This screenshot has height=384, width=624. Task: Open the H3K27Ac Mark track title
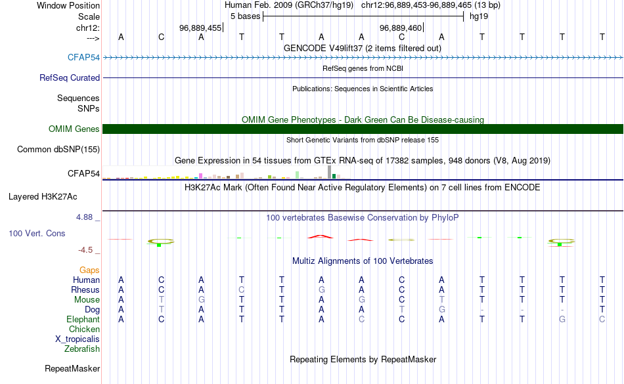[363, 188]
